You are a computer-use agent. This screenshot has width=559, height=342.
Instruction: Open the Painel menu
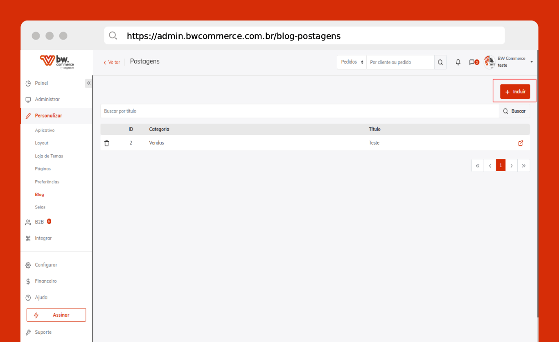pos(41,83)
